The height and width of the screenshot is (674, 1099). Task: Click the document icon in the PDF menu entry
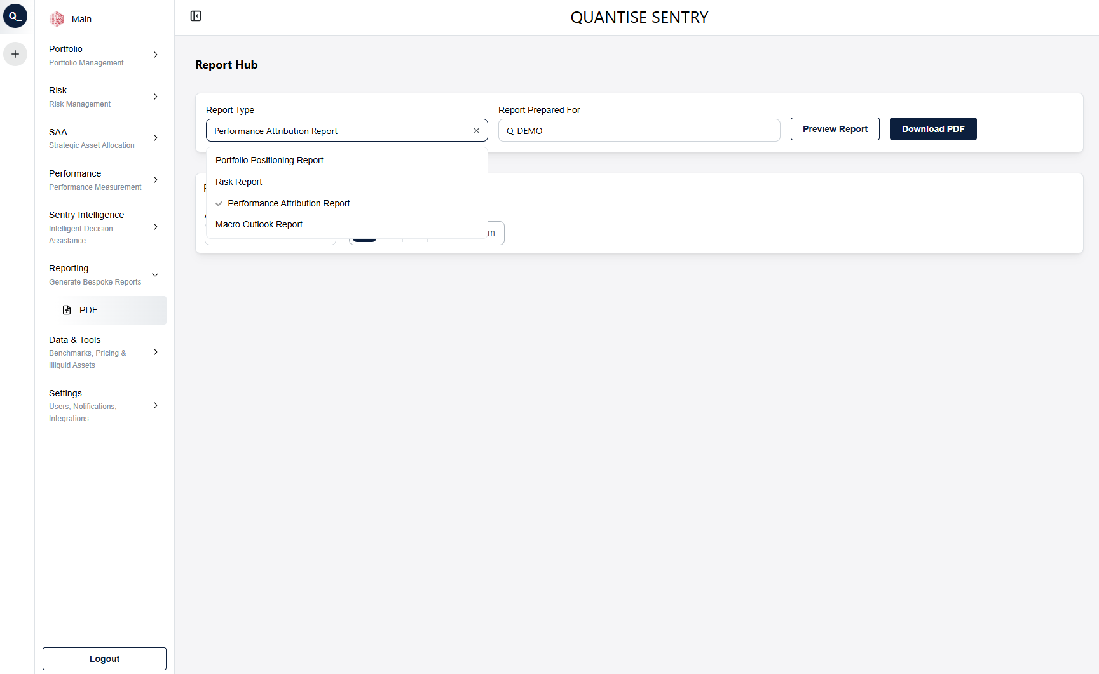click(67, 310)
